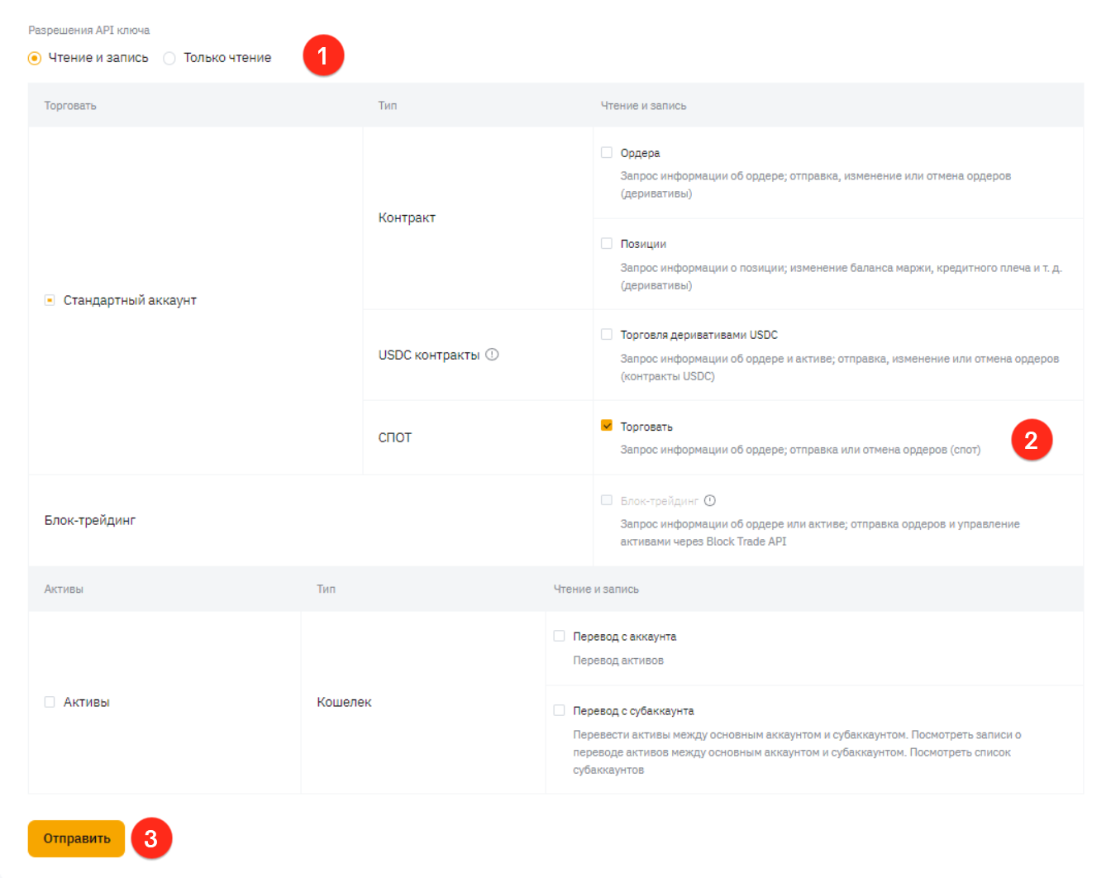Select the Чтение и запись radio option
Viewport: 1111px width, 878px height.
click(35, 58)
